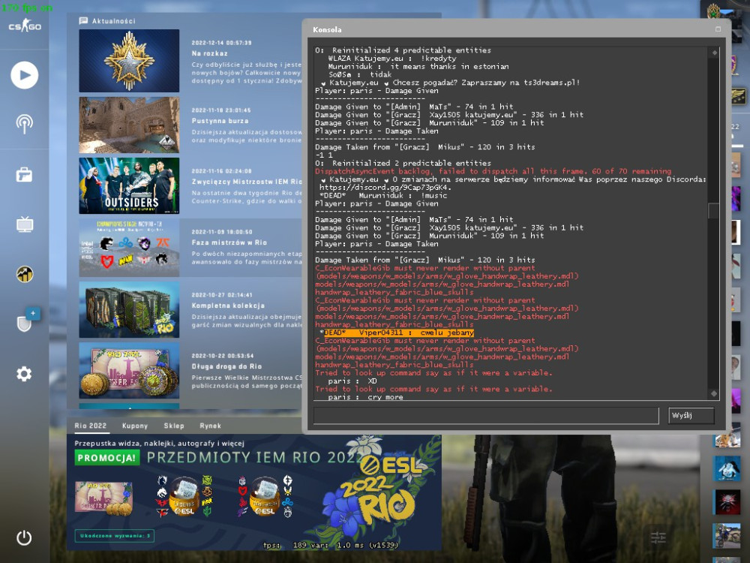Click the power quit icon
This screenshot has height=563, width=750.
(24, 537)
